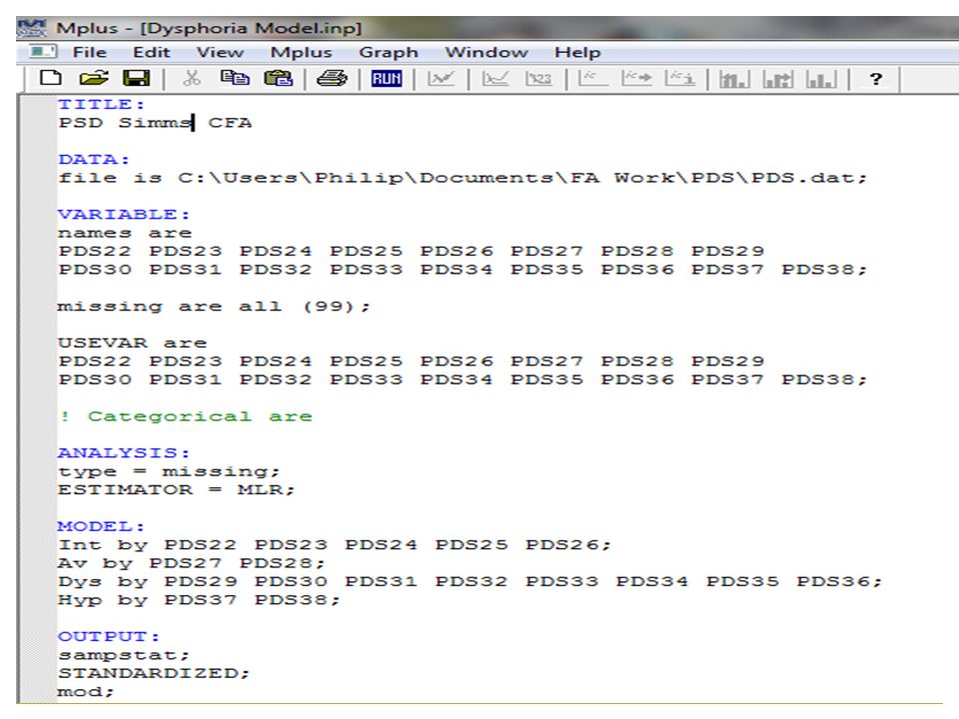Click the diagram icon before the arrow diagram icon

pos(592,78)
